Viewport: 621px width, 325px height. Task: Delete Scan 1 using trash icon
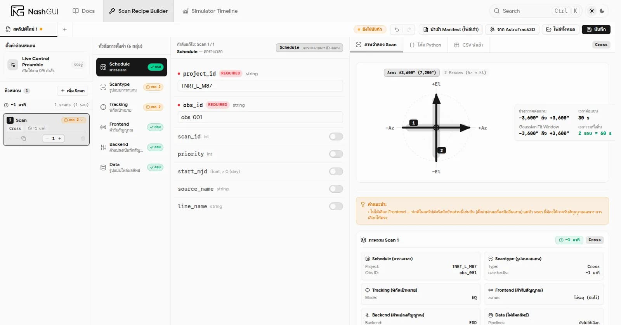point(83,138)
